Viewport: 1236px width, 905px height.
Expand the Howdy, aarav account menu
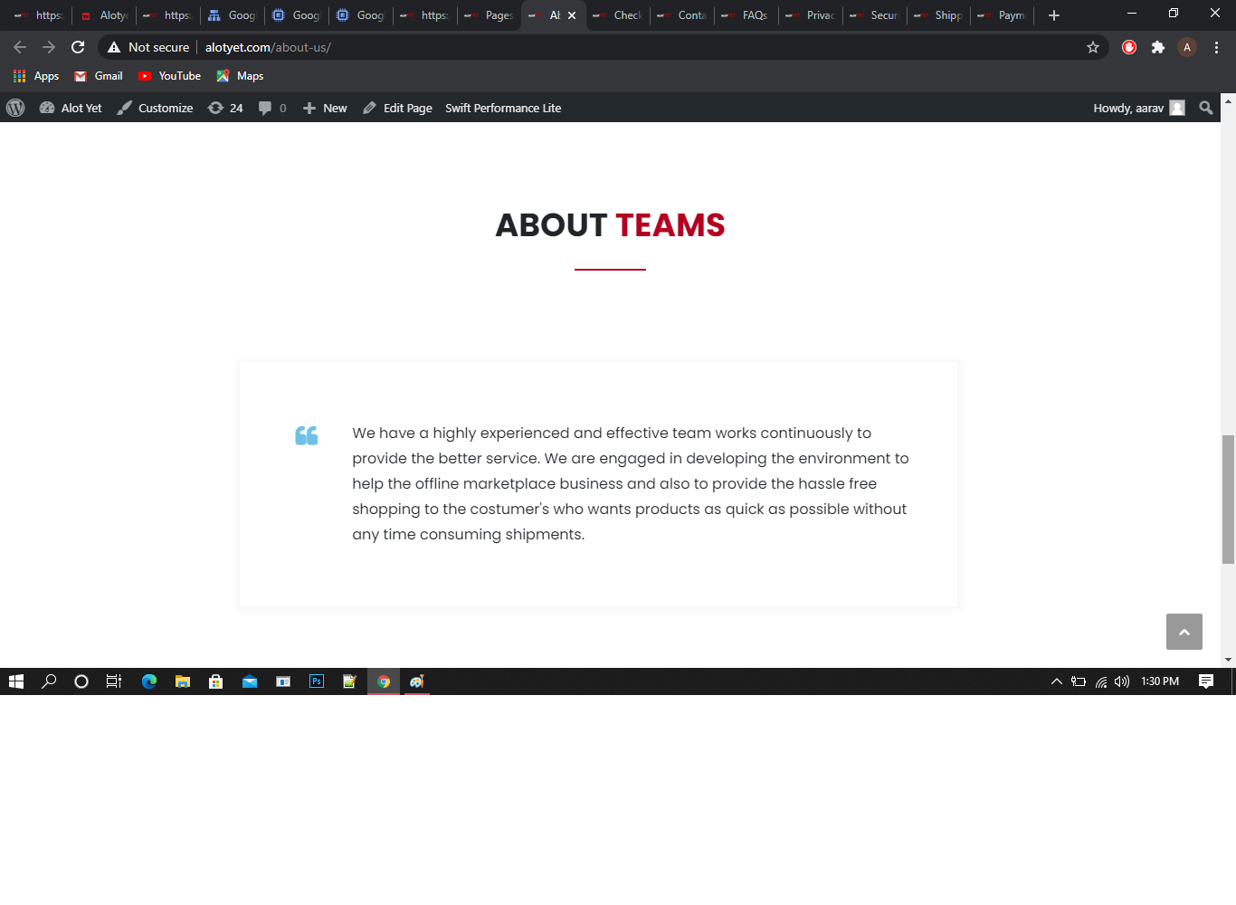coord(1137,108)
